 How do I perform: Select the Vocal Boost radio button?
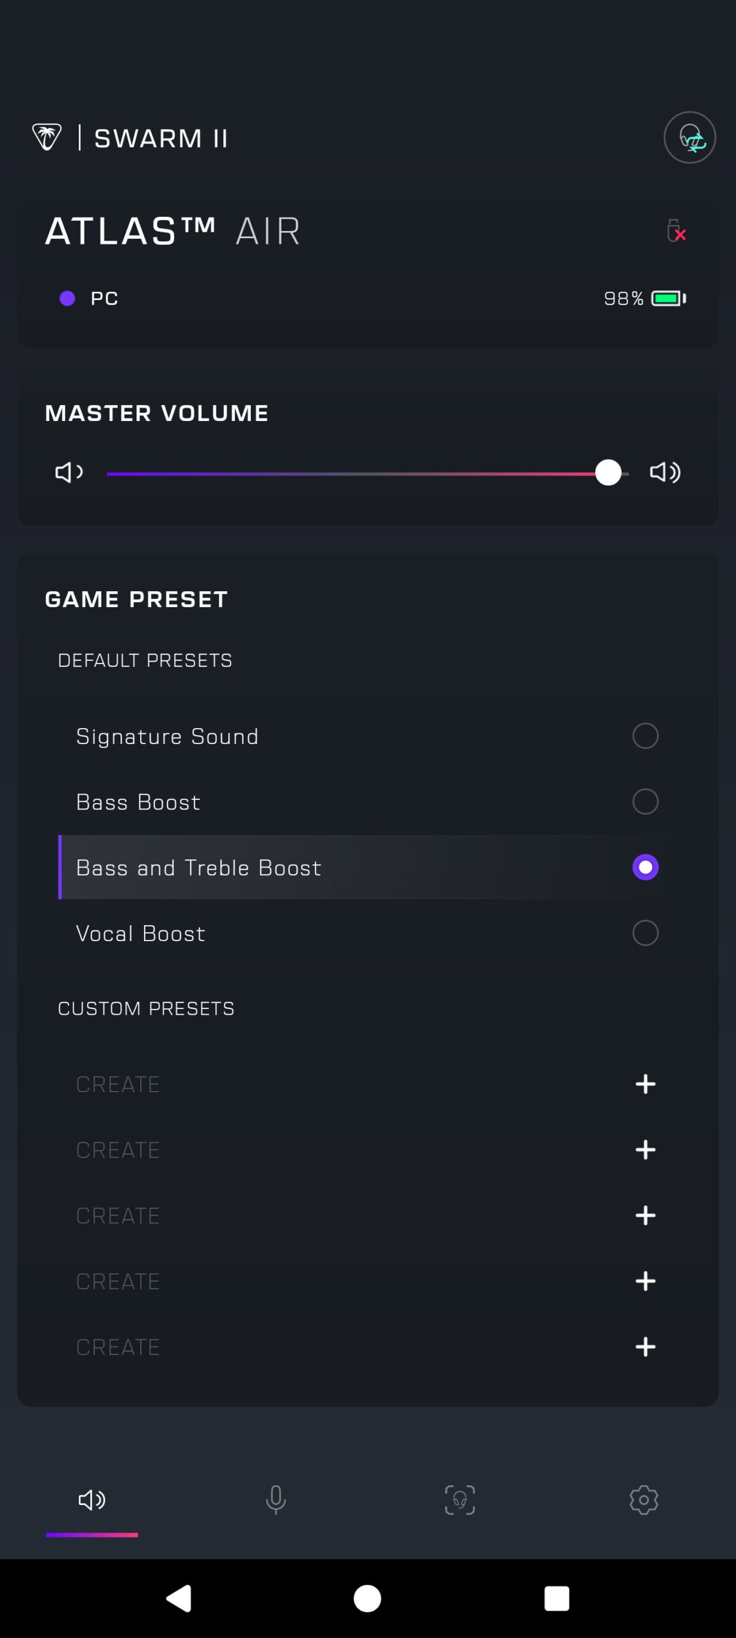(644, 933)
